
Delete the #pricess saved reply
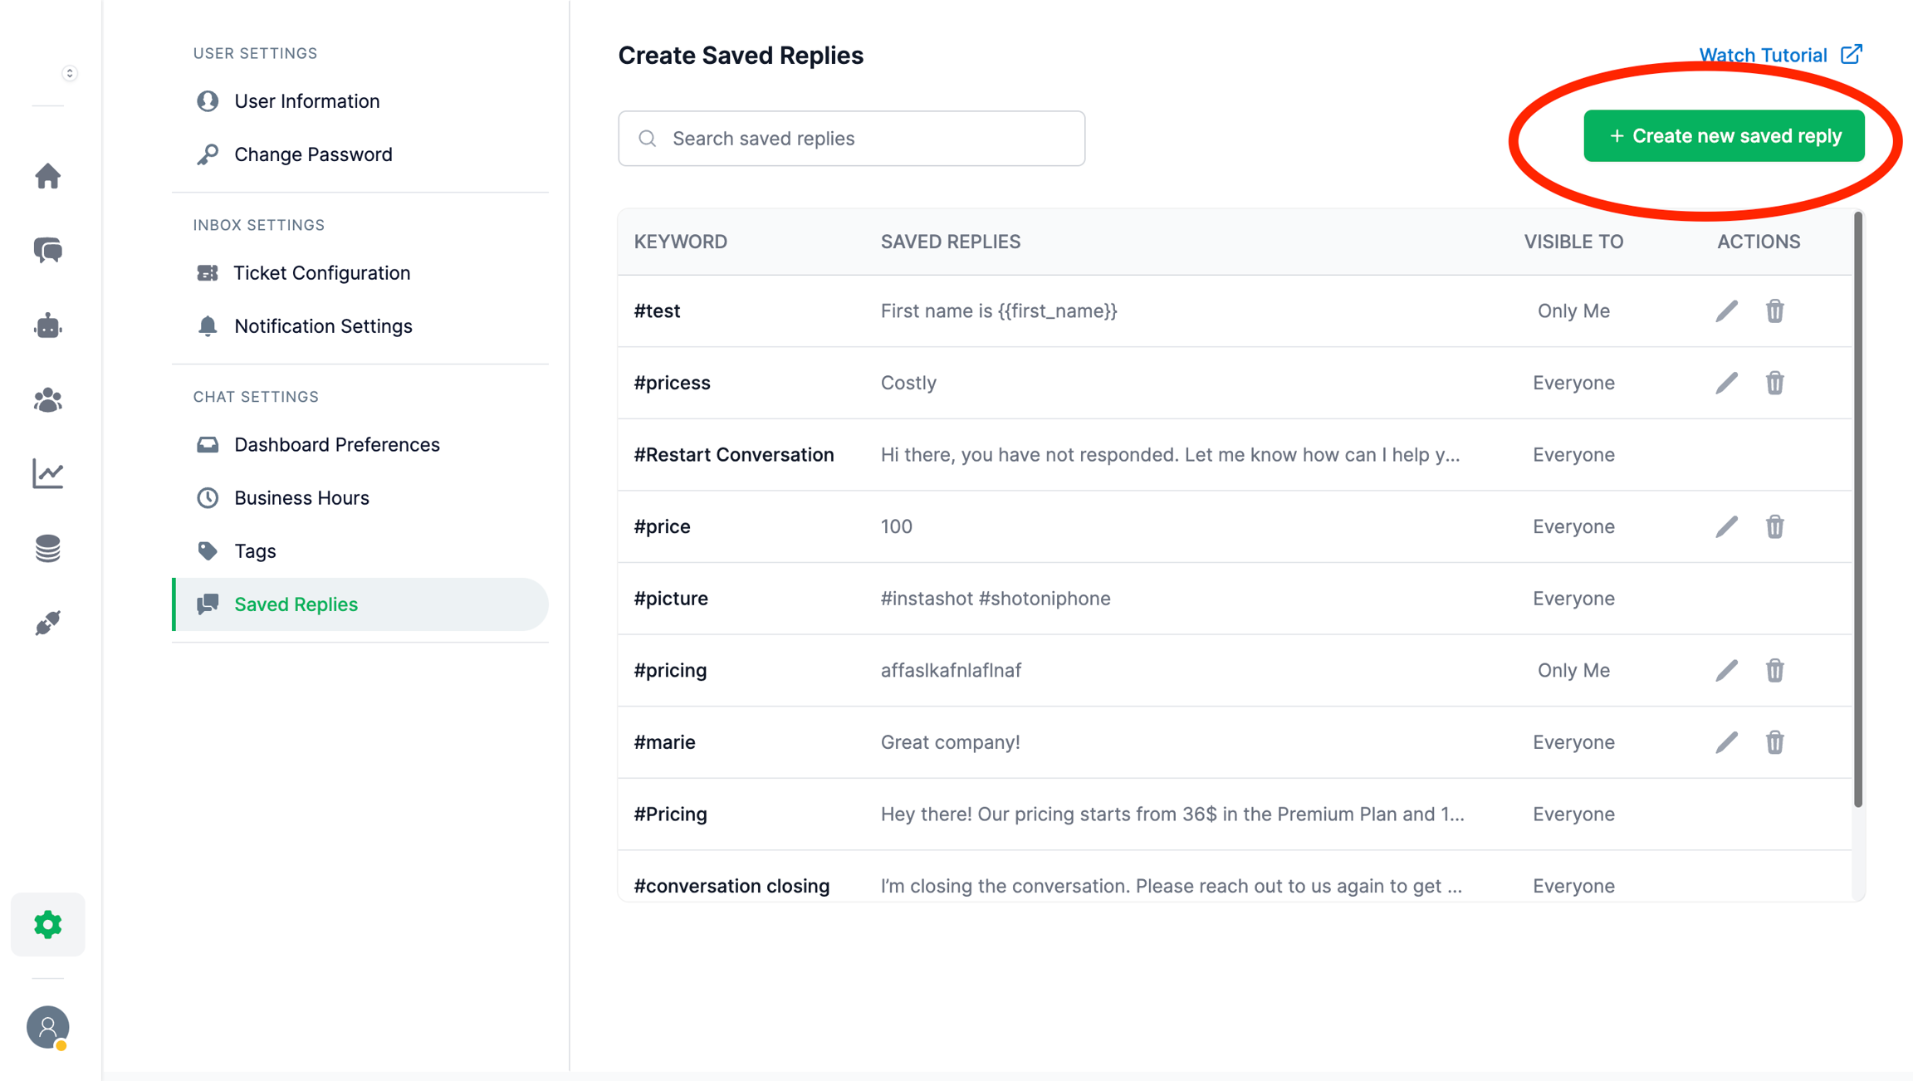(x=1774, y=383)
